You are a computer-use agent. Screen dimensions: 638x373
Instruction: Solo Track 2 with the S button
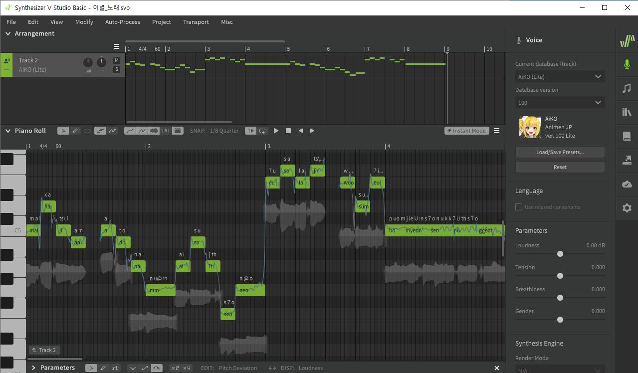point(117,69)
